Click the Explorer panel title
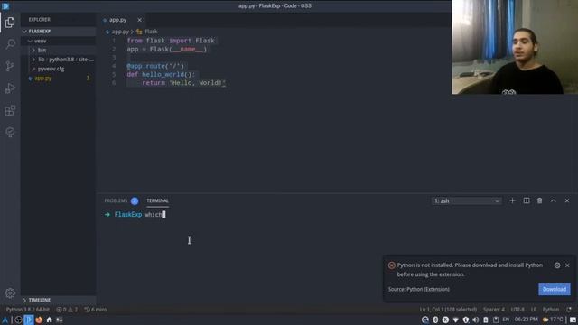This screenshot has width=578, height=325. pyautogui.click(x=40, y=20)
